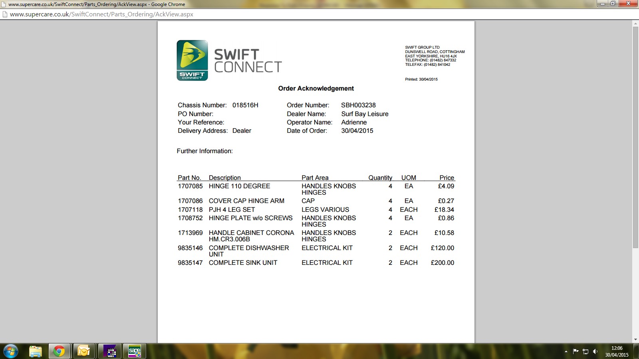Screen dimensions: 639x359
Task: Click the Part Area column header
Action: (315, 178)
